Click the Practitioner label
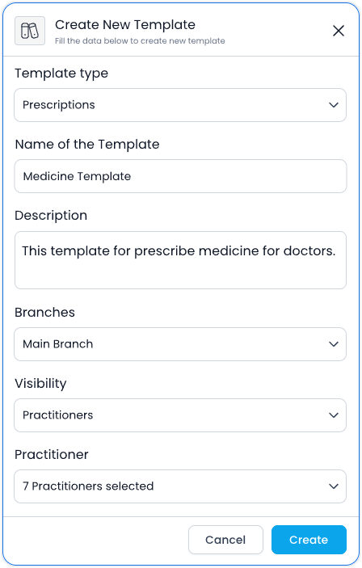Screen dimensions: 362x568 click(52, 454)
